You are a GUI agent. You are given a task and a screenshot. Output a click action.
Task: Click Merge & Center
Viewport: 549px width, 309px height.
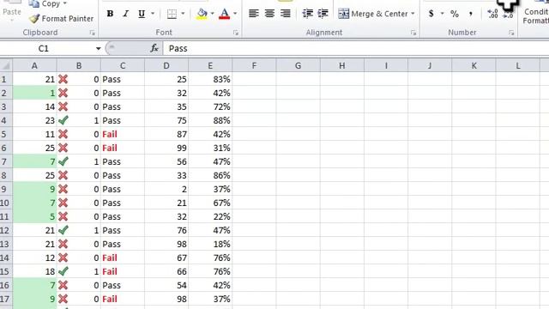coord(373,14)
